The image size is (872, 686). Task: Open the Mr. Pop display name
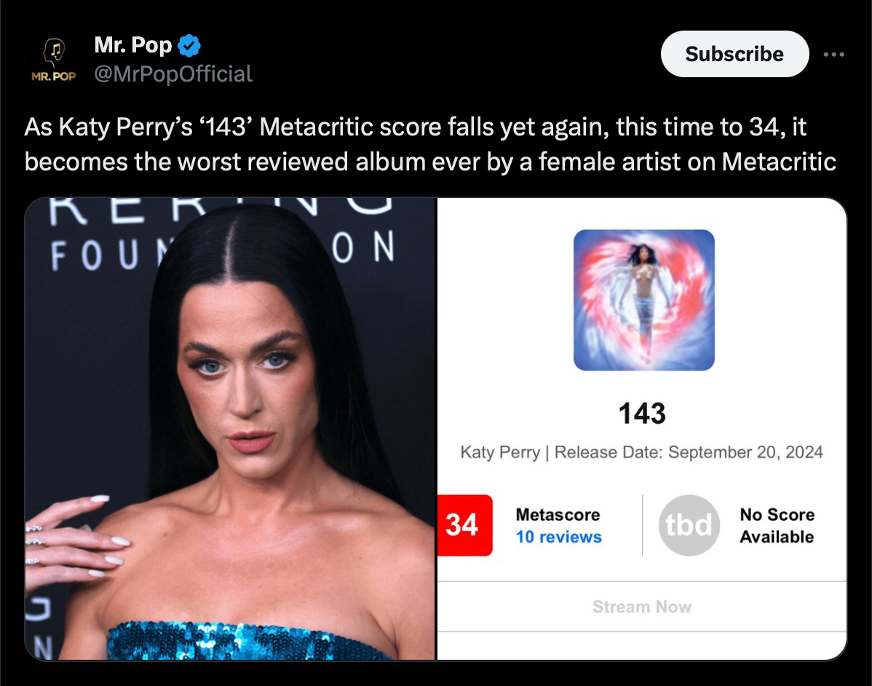point(133,45)
